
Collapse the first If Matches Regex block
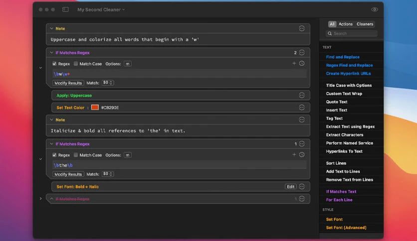coord(51,53)
